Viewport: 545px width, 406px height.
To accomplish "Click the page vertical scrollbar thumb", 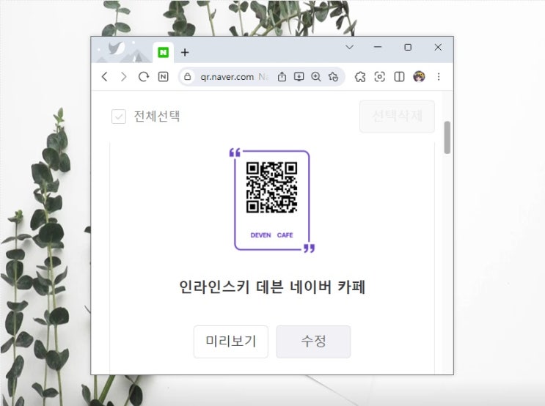I will (447, 137).
